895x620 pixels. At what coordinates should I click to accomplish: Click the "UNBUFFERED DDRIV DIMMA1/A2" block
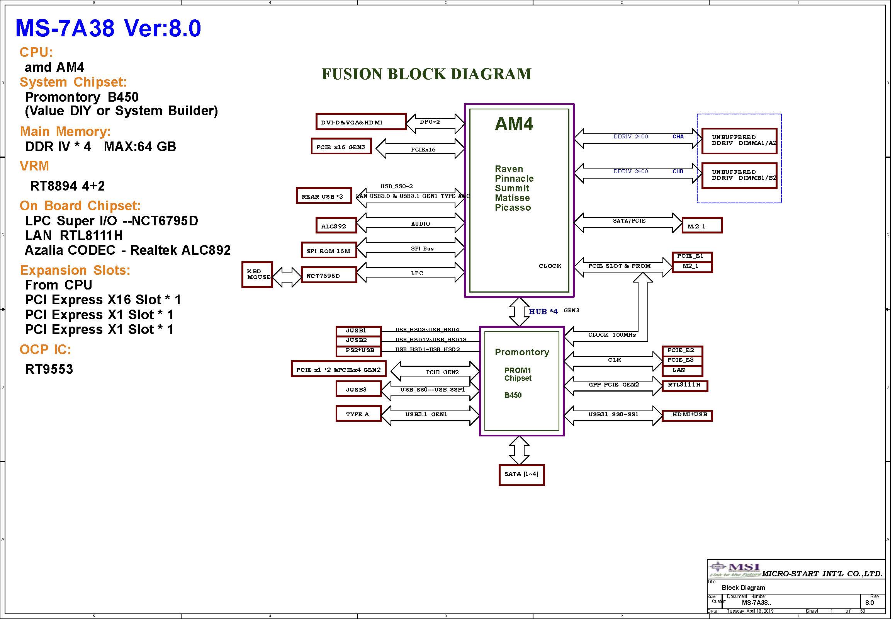(739, 141)
